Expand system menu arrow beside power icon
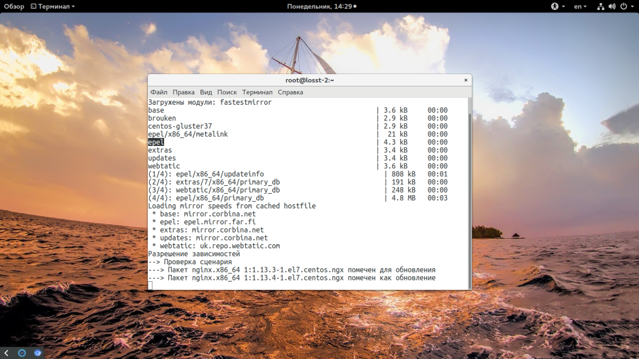Image resolution: width=639 pixels, height=359 pixels. 632,6
